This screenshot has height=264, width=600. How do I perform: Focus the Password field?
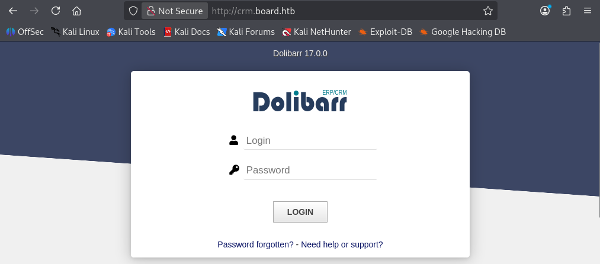coord(310,170)
